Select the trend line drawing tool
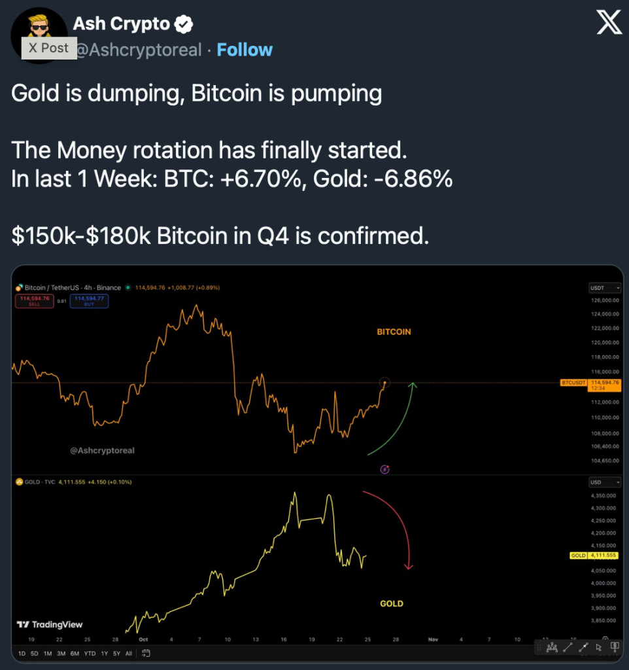Viewport: 629px width, 670px height. (x=567, y=647)
